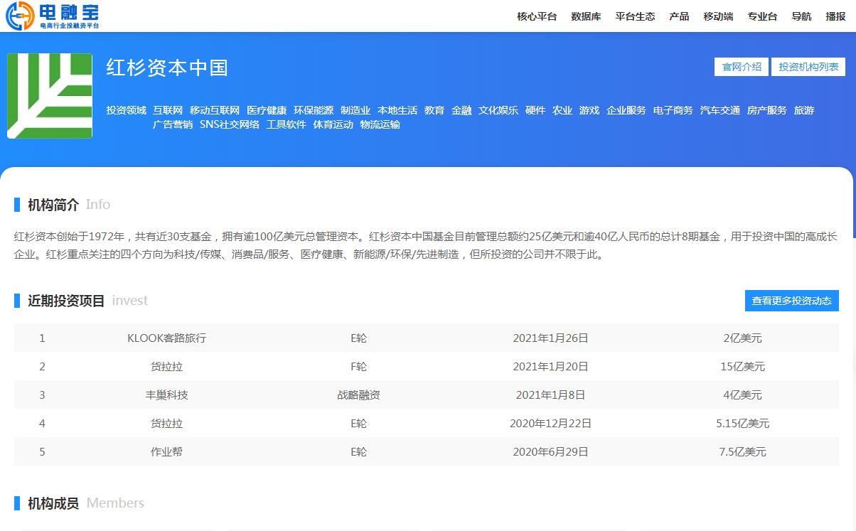Select the 环保能源 investment field tag

[314, 110]
